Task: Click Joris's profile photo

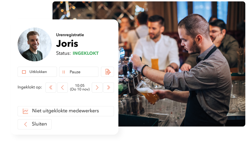Action: (35, 44)
